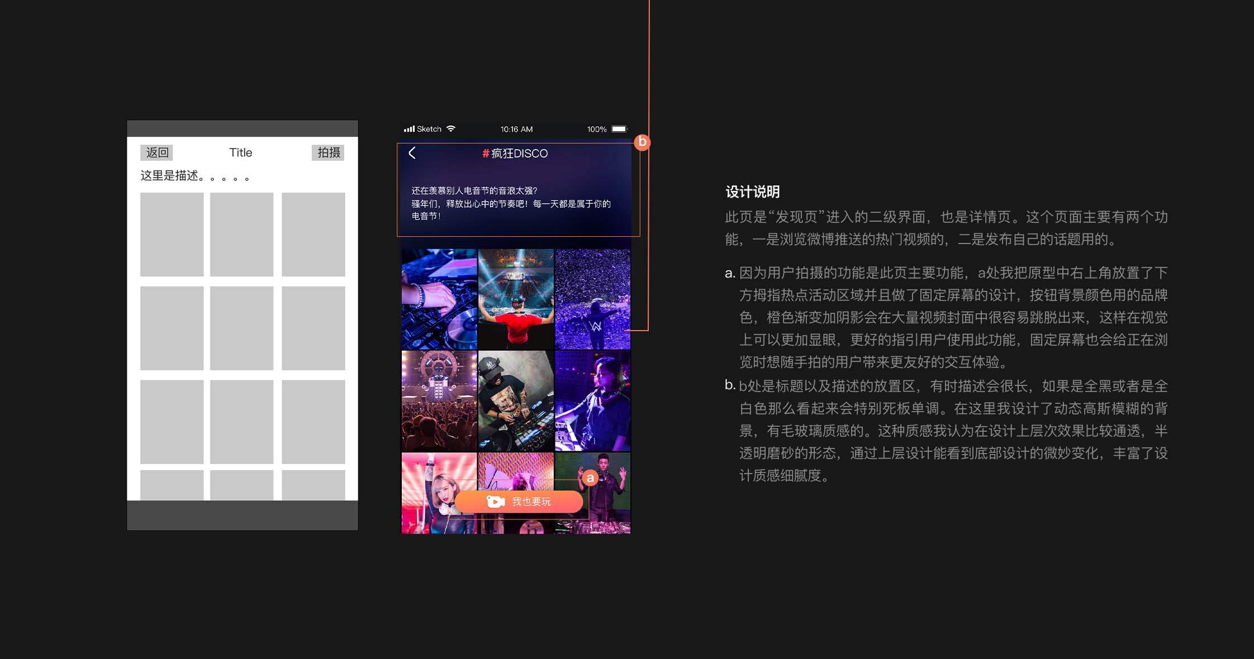Click the 返回 button in wireframe
The width and height of the screenshot is (1254, 659).
tap(157, 152)
